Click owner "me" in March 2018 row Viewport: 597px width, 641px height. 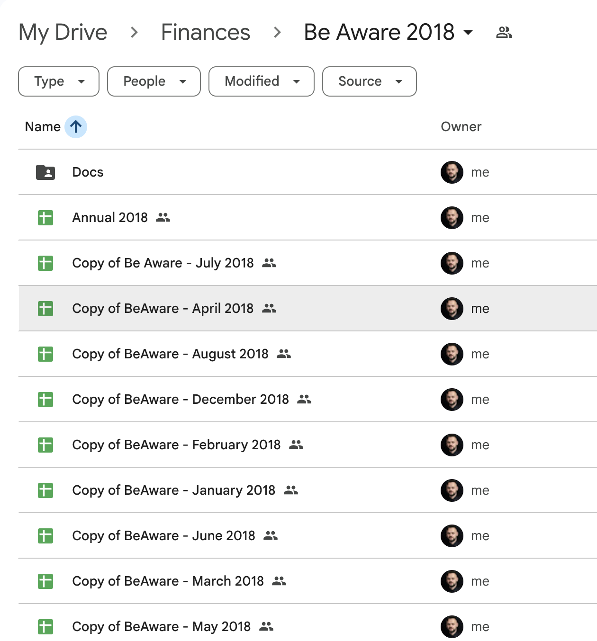point(480,581)
